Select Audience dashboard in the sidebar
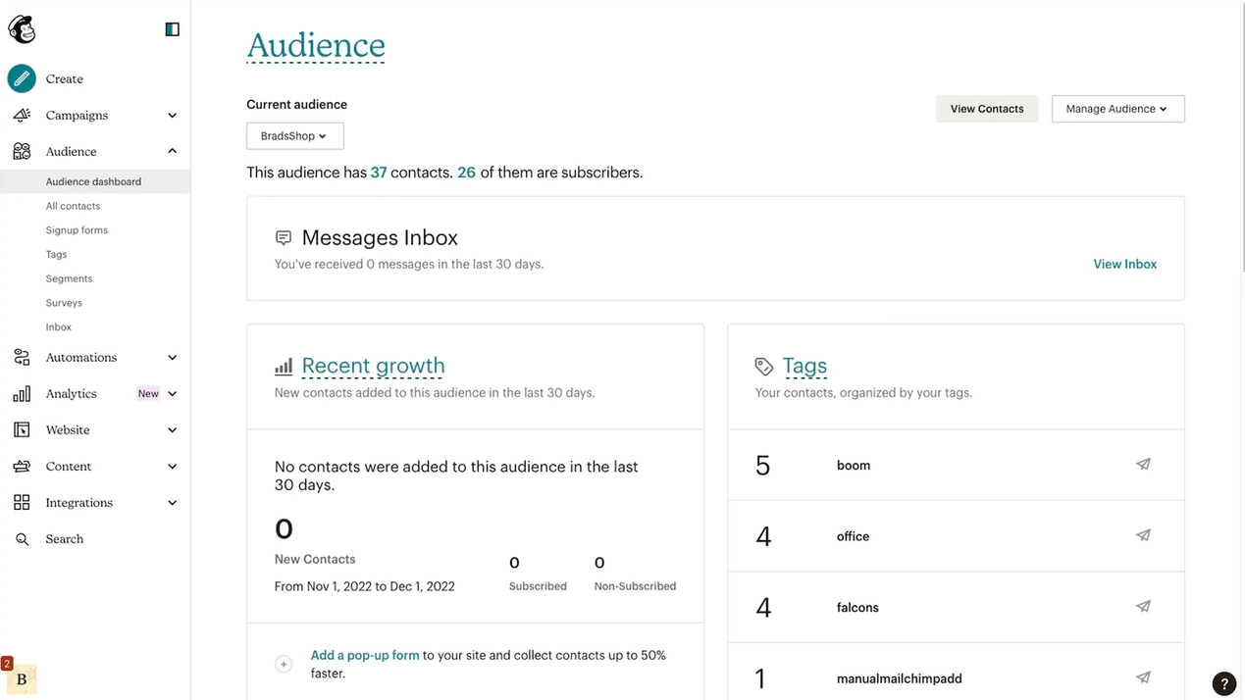The height and width of the screenshot is (700, 1245). 93,181
